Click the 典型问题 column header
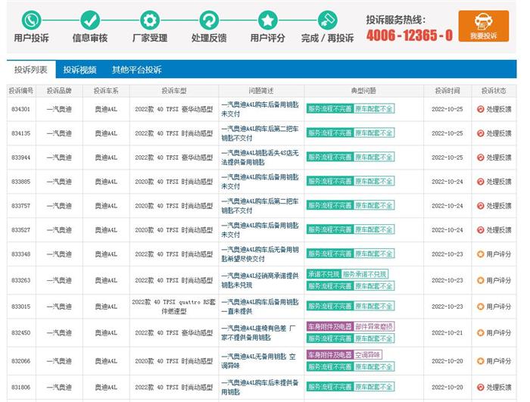 pyautogui.click(x=363, y=91)
